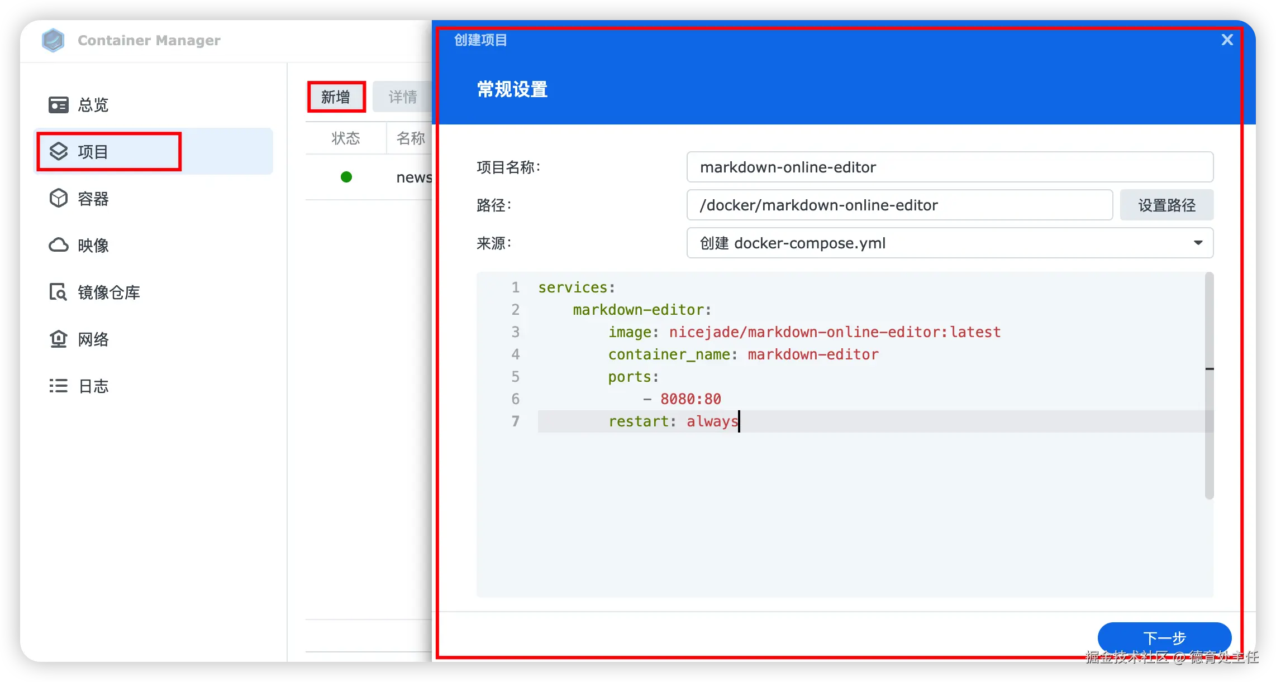This screenshot has width=1276, height=682.
Task: Click the 日志 list icon
Action: click(58, 386)
